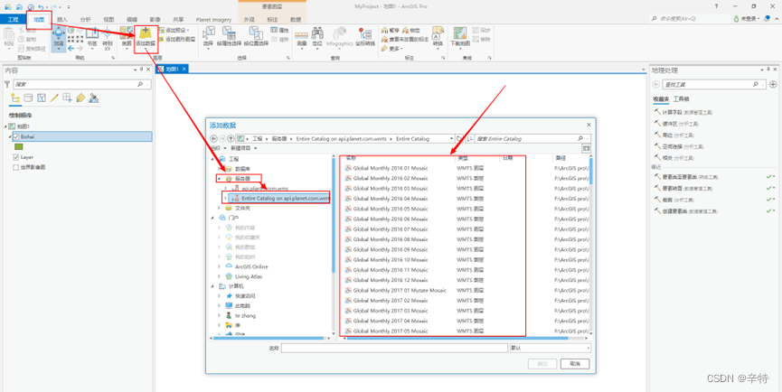Open the 默认 filter dropdown in dialog
This screenshot has height=392, width=782.
tap(550, 348)
